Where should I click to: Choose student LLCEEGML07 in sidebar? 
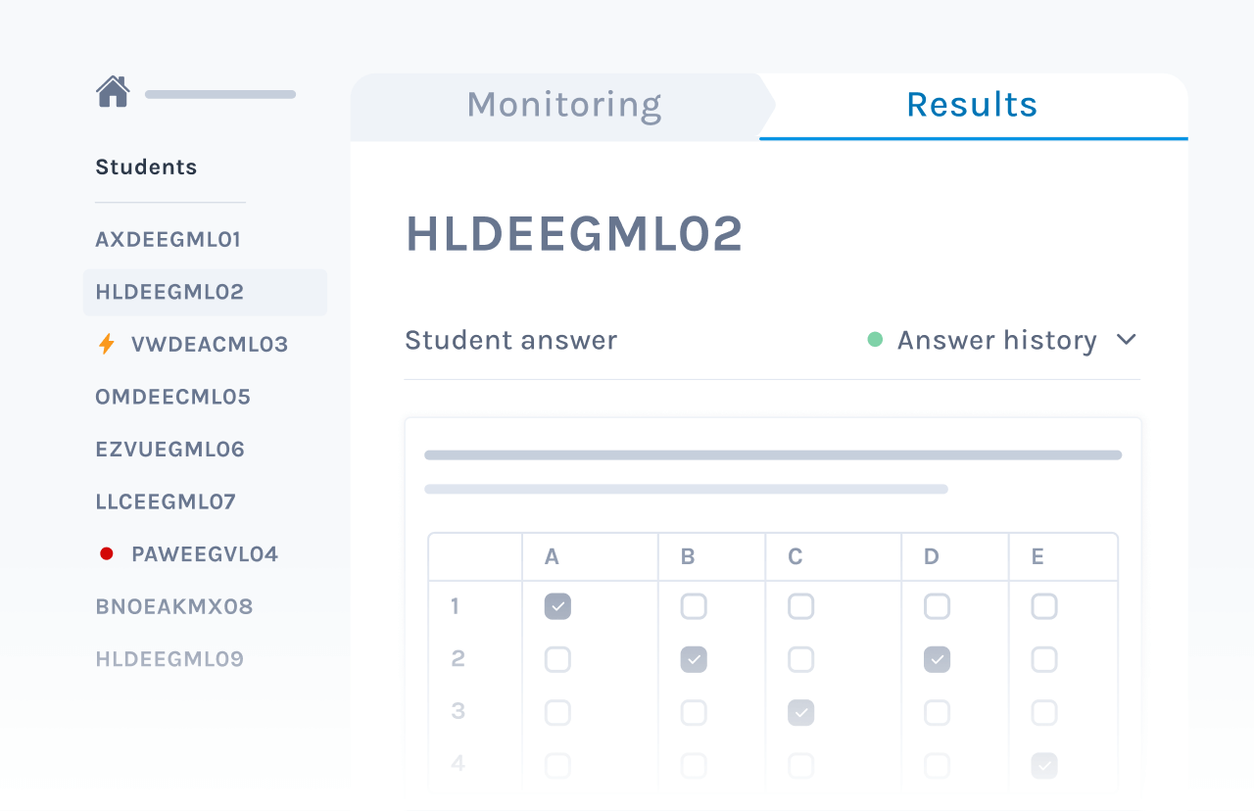(166, 501)
